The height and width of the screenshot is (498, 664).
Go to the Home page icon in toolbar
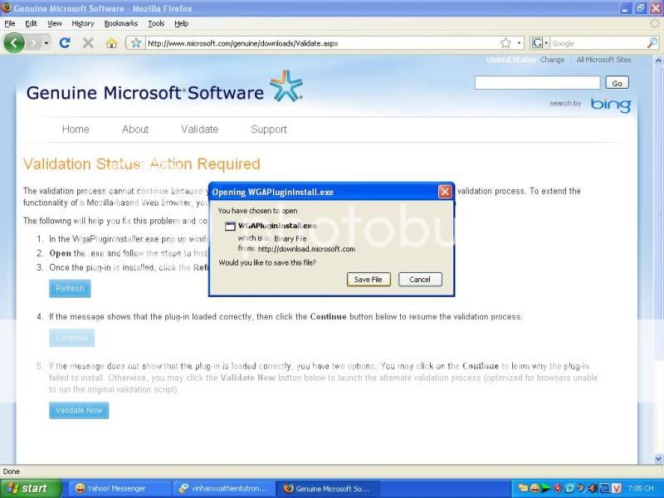(111, 43)
